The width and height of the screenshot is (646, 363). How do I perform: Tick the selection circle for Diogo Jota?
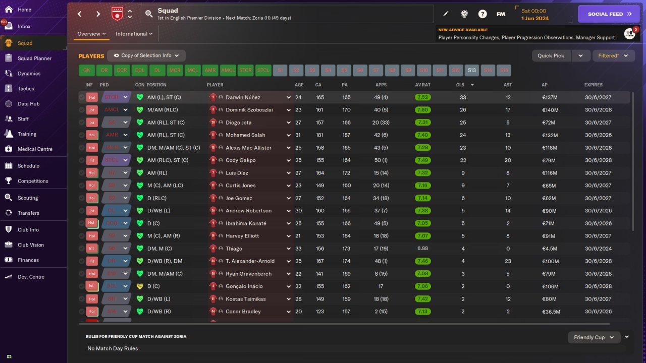click(82, 123)
